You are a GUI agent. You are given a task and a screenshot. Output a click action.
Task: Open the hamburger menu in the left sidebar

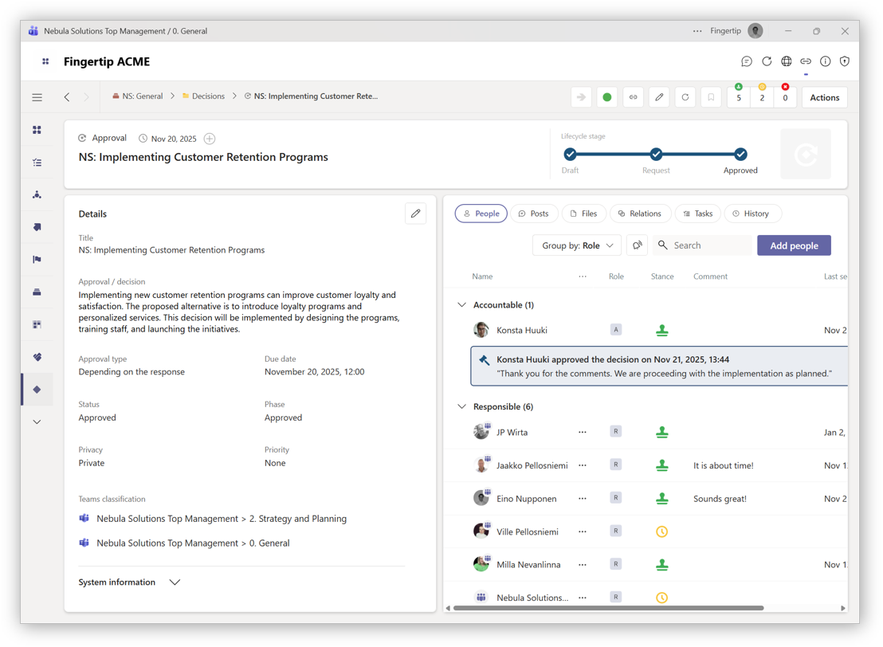[x=37, y=97]
